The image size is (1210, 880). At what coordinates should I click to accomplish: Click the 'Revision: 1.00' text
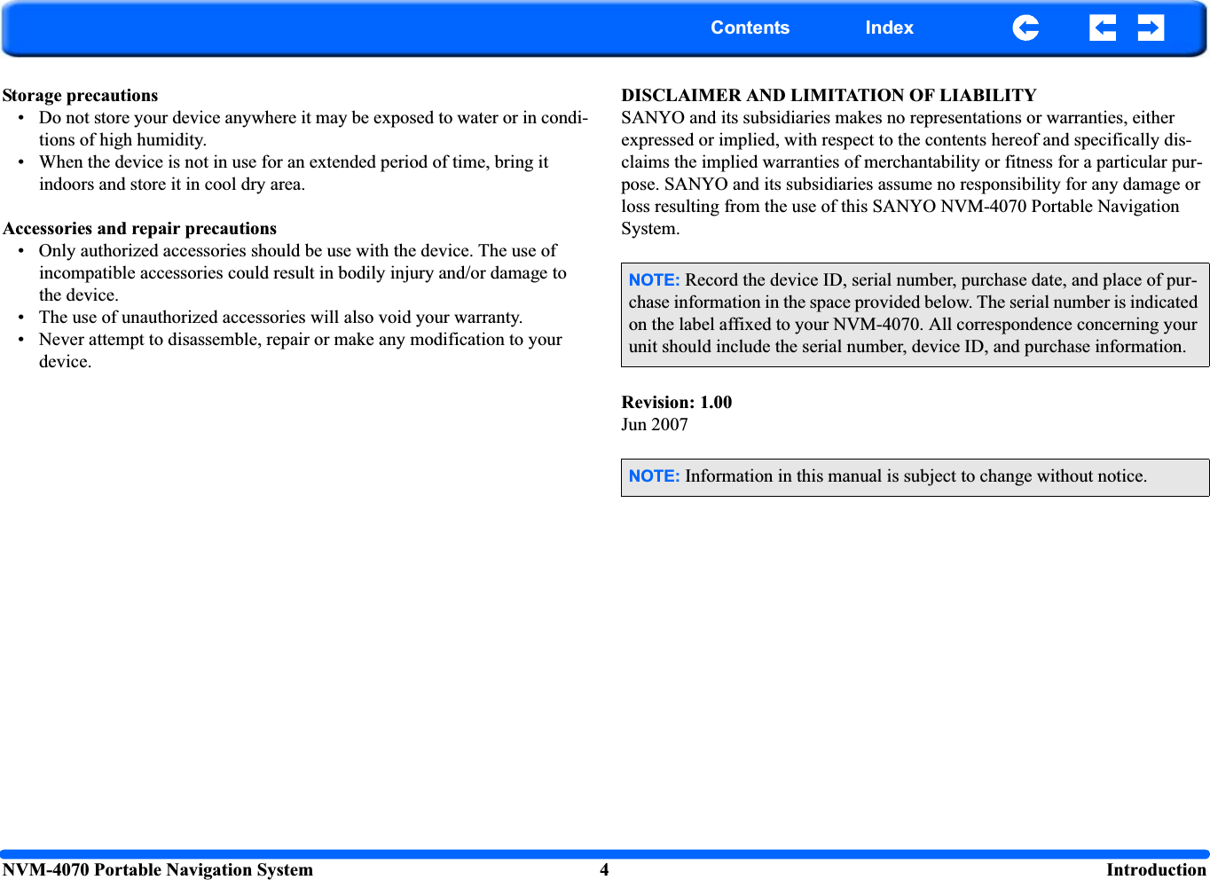676,403
